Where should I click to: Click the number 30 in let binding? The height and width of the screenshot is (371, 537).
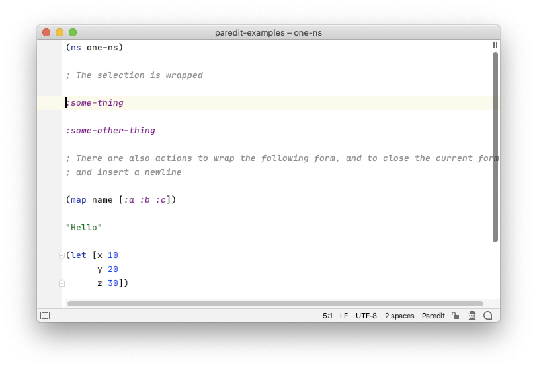click(113, 283)
